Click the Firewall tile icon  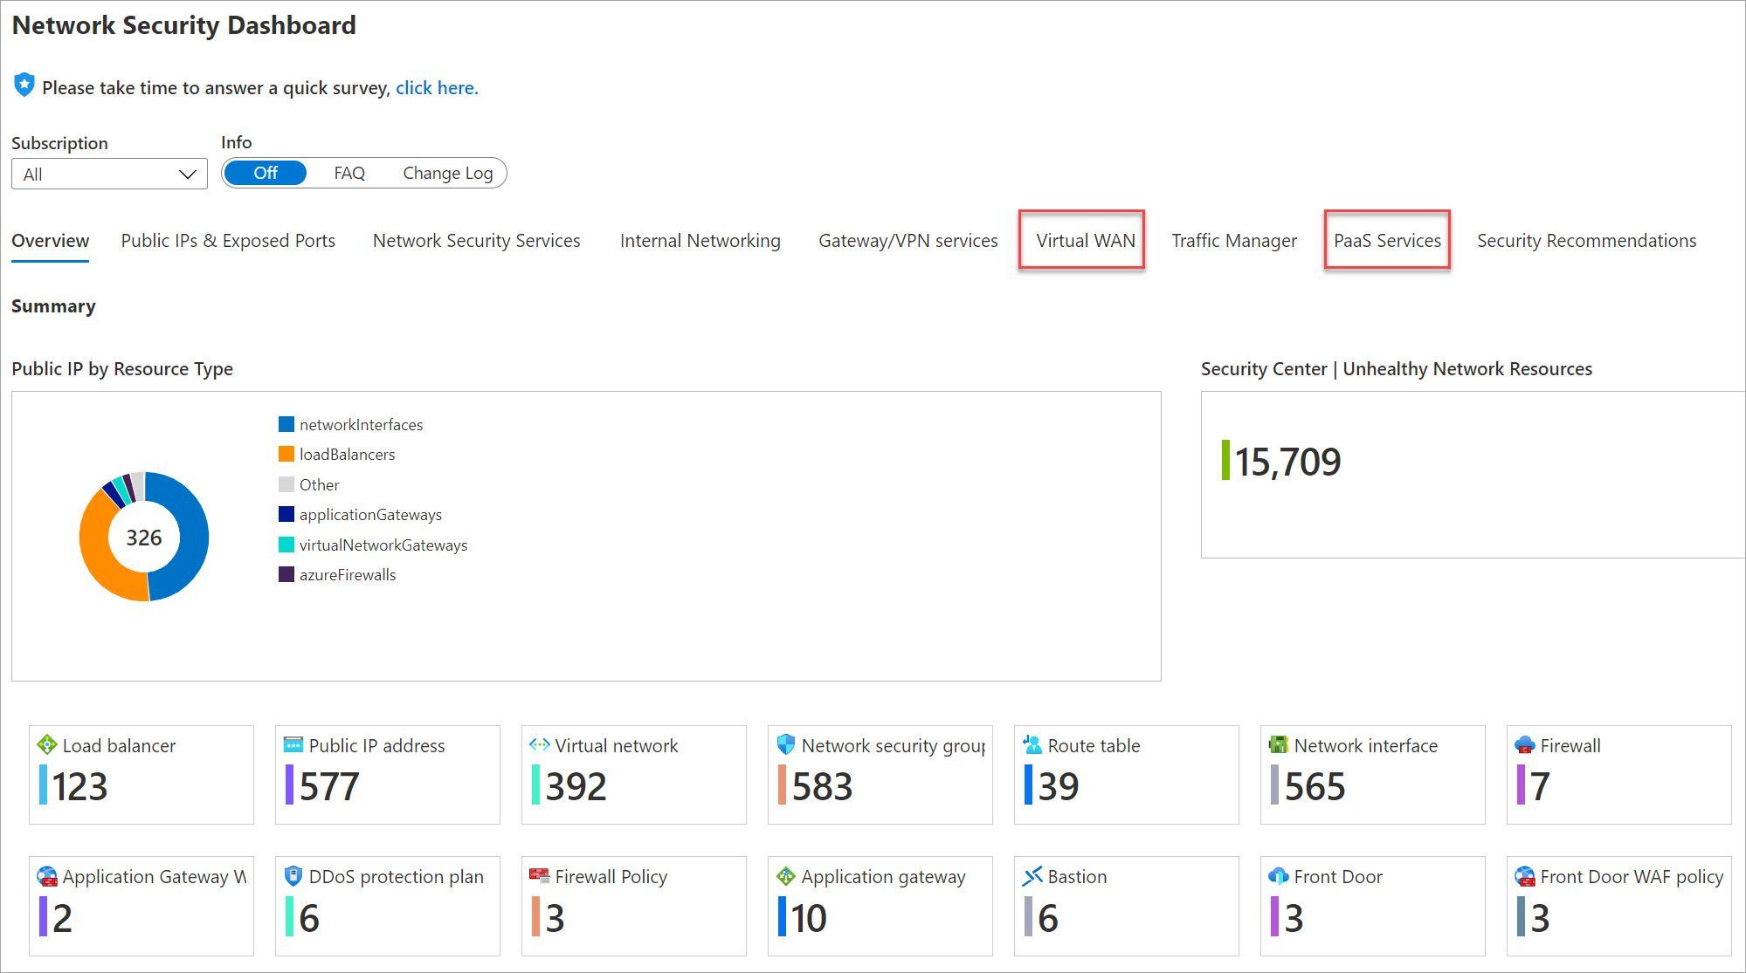1525,745
